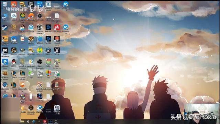220x124 pixels.
Task: Launch NetEase Cloud Music red desktop icon
Action: (x=57, y=27)
